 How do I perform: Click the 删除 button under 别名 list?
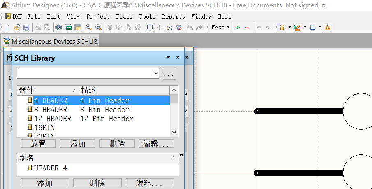click(x=97, y=183)
